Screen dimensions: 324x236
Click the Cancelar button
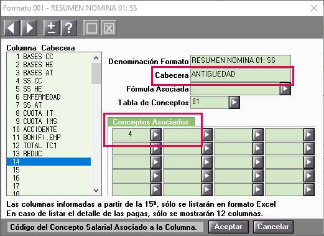273,227
